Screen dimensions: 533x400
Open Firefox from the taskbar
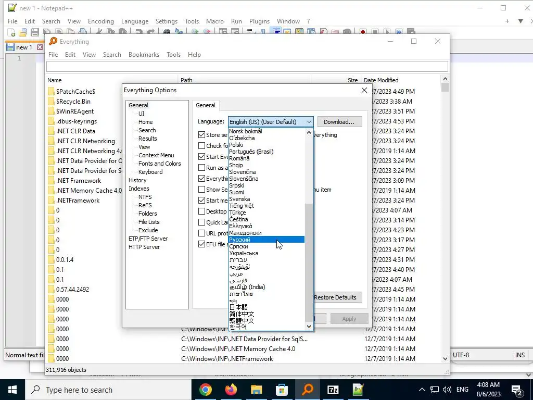click(231, 390)
